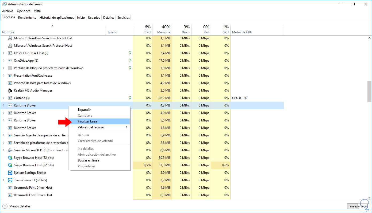Viewport: 372px width, 213px height.
Task: Click the gray icon of Pantalla de bloqueo predeterminada
Action: [x=10, y=68]
